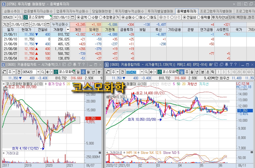Click the pin icon in the right chart title bar
Image resolution: width=255 pixels, height=168 pixels.
(x=226, y=64)
